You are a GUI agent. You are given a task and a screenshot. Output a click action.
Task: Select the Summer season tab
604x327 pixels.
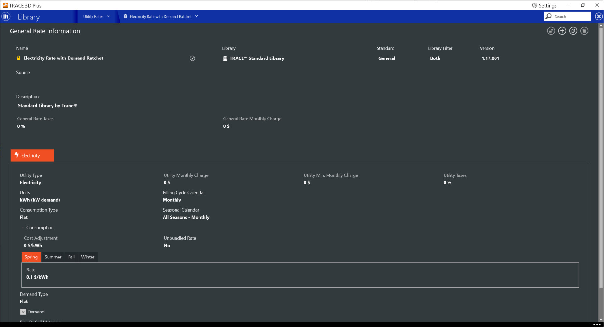click(53, 257)
